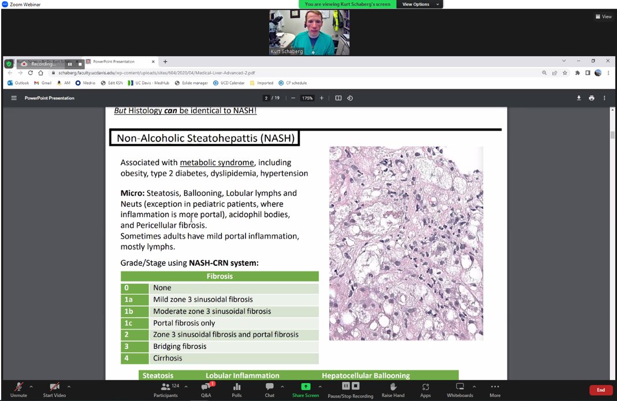The height and width of the screenshot is (401, 617).
Task: Open the CP schedule bookmark
Action: pos(292,83)
